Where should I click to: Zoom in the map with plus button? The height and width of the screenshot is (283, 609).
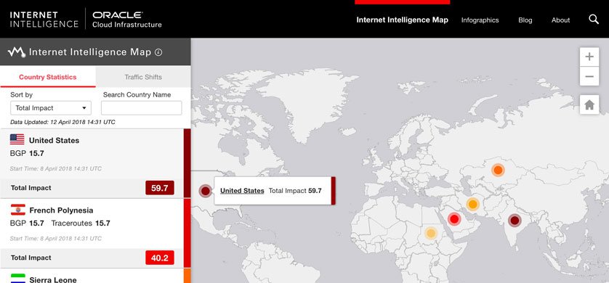pos(589,57)
